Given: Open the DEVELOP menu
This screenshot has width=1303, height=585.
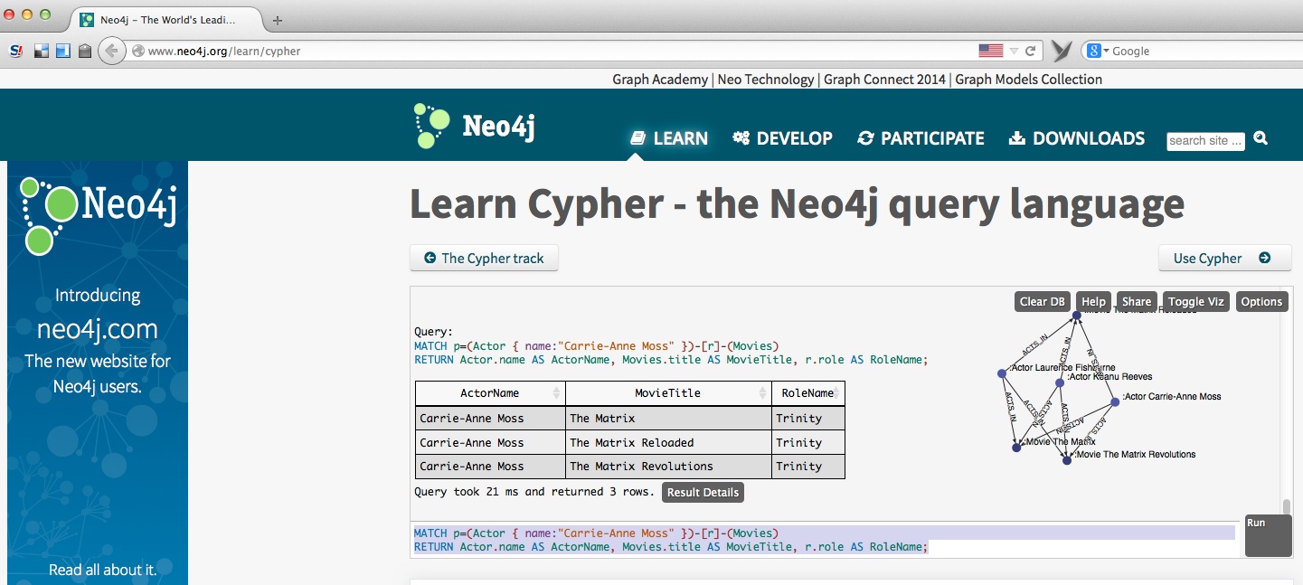Looking at the screenshot, I should [x=782, y=138].
